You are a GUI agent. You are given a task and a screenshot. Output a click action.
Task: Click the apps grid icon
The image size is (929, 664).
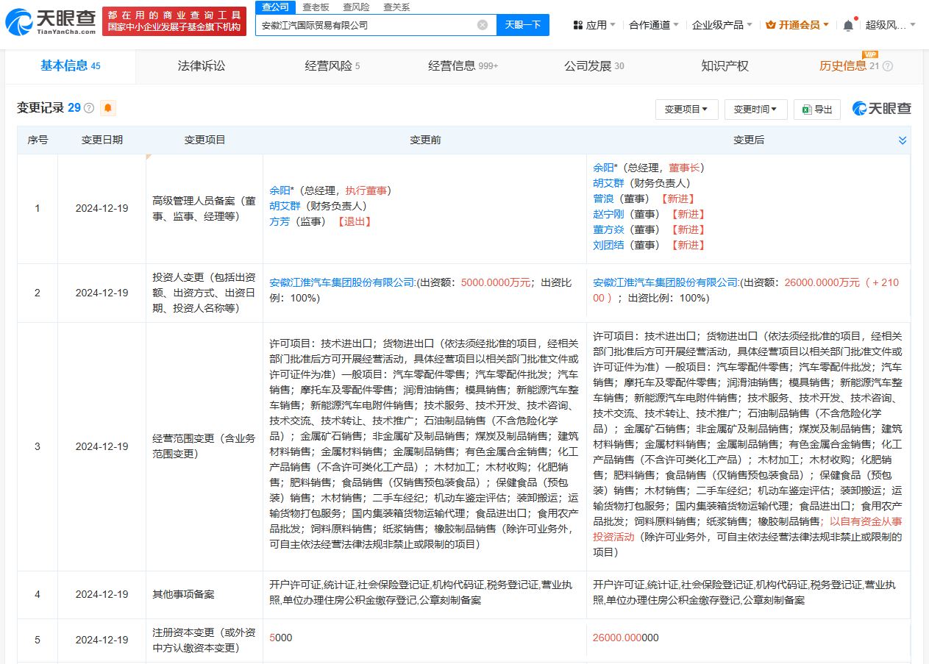[x=578, y=25]
